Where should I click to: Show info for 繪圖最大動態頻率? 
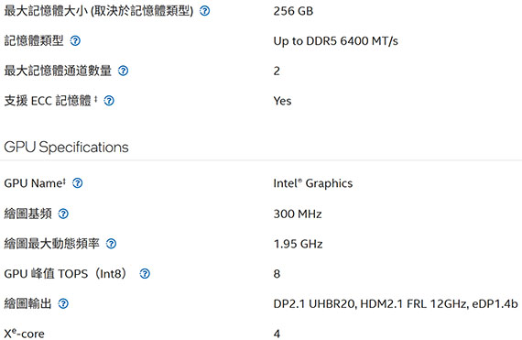coord(111,244)
